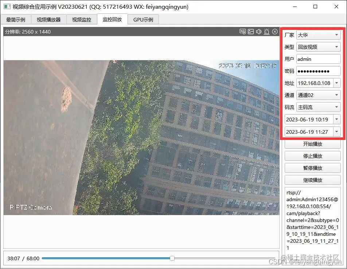The width and height of the screenshot is (347, 269).
Task: Click the playback progress slider handle
Action: point(172,258)
